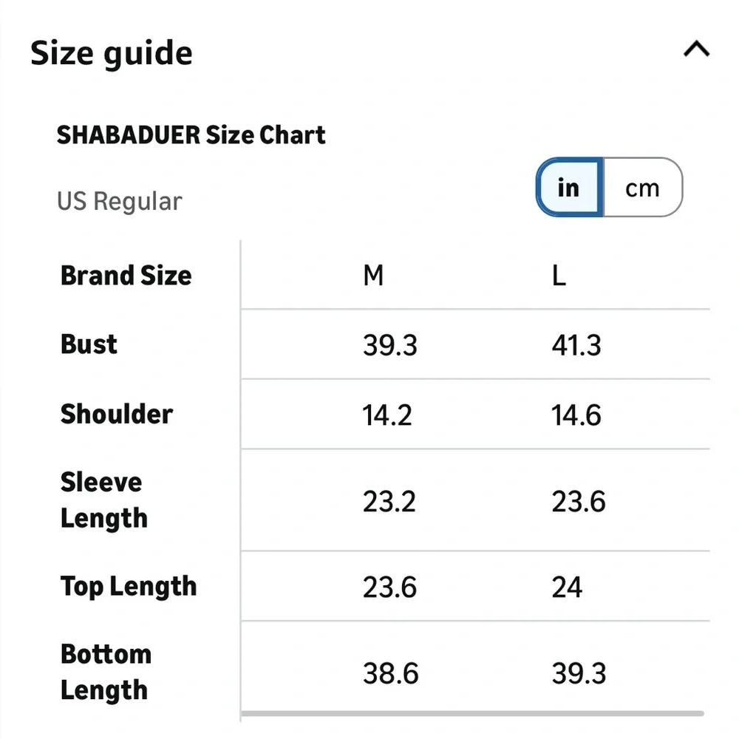This screenshot has width=739, height=739.
Task: Click the SHABADUER Size Chart title
Action: (x=191, y=135)
